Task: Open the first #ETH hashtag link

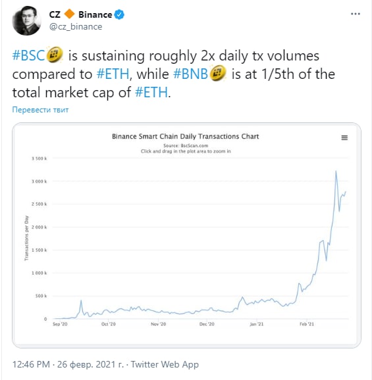Action: click(113, 74)
